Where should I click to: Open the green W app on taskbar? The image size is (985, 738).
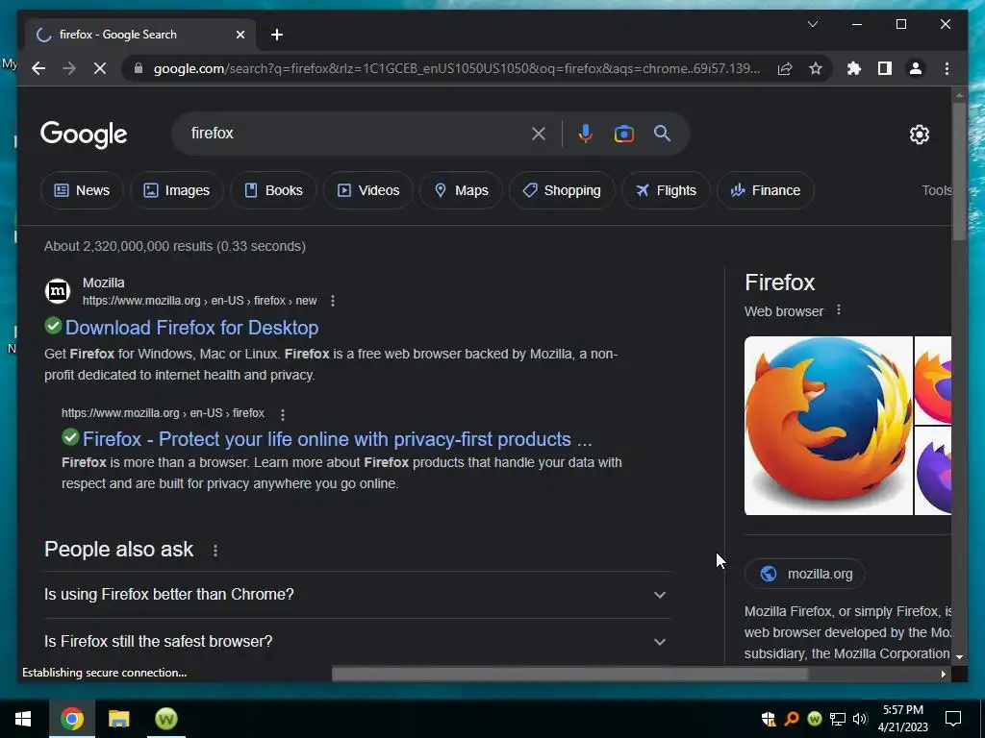pyautogui.click(x=165, y=719)
